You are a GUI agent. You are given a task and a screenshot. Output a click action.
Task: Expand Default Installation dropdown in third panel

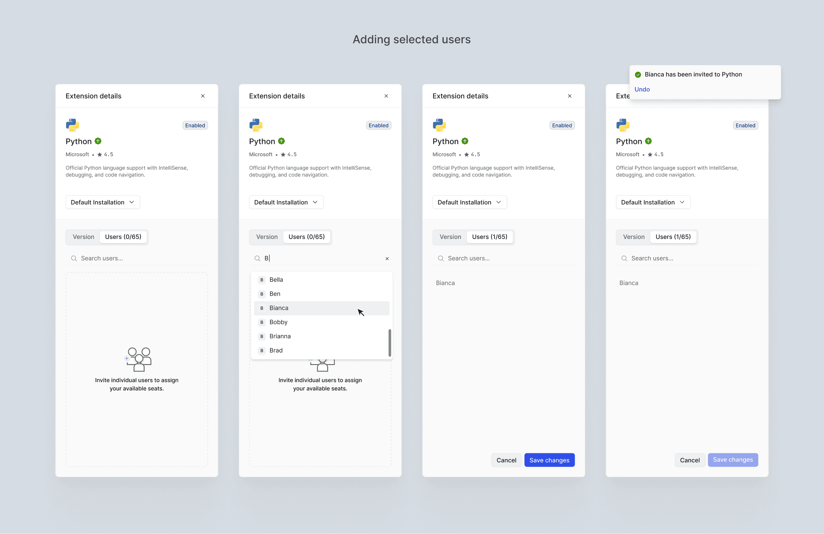click(x=469, y=202)
